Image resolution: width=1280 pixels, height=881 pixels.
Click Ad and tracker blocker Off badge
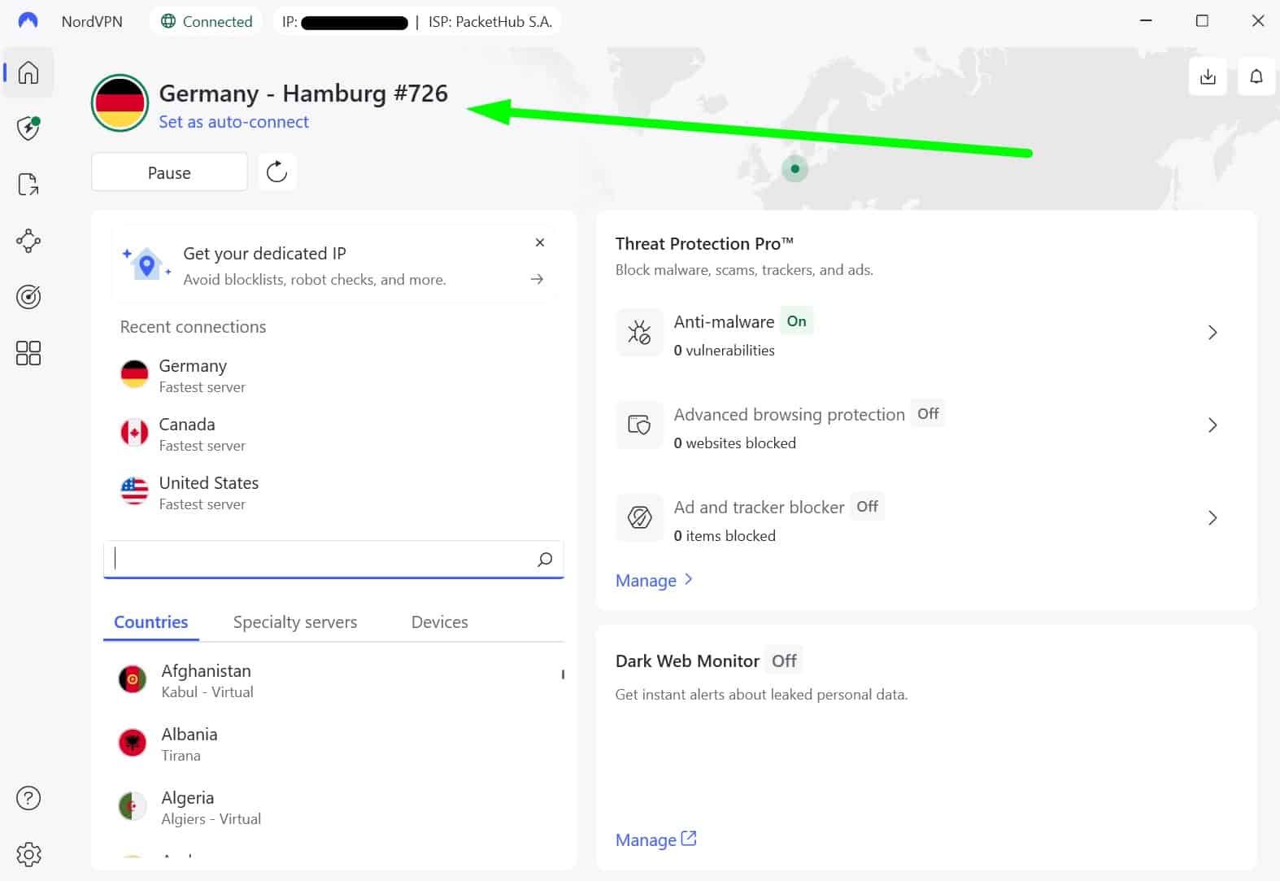click(x=867, y=506)
